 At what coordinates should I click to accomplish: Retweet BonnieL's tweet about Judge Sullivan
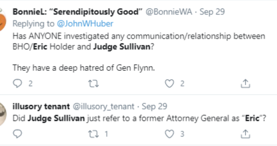click(x=94, y=84)
